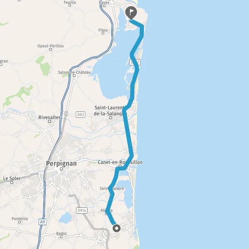
Task: Click the Feuilla village label
Action: click(x=70, y=2)
